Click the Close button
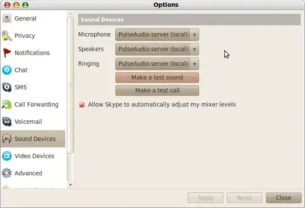 coord(284,198)
